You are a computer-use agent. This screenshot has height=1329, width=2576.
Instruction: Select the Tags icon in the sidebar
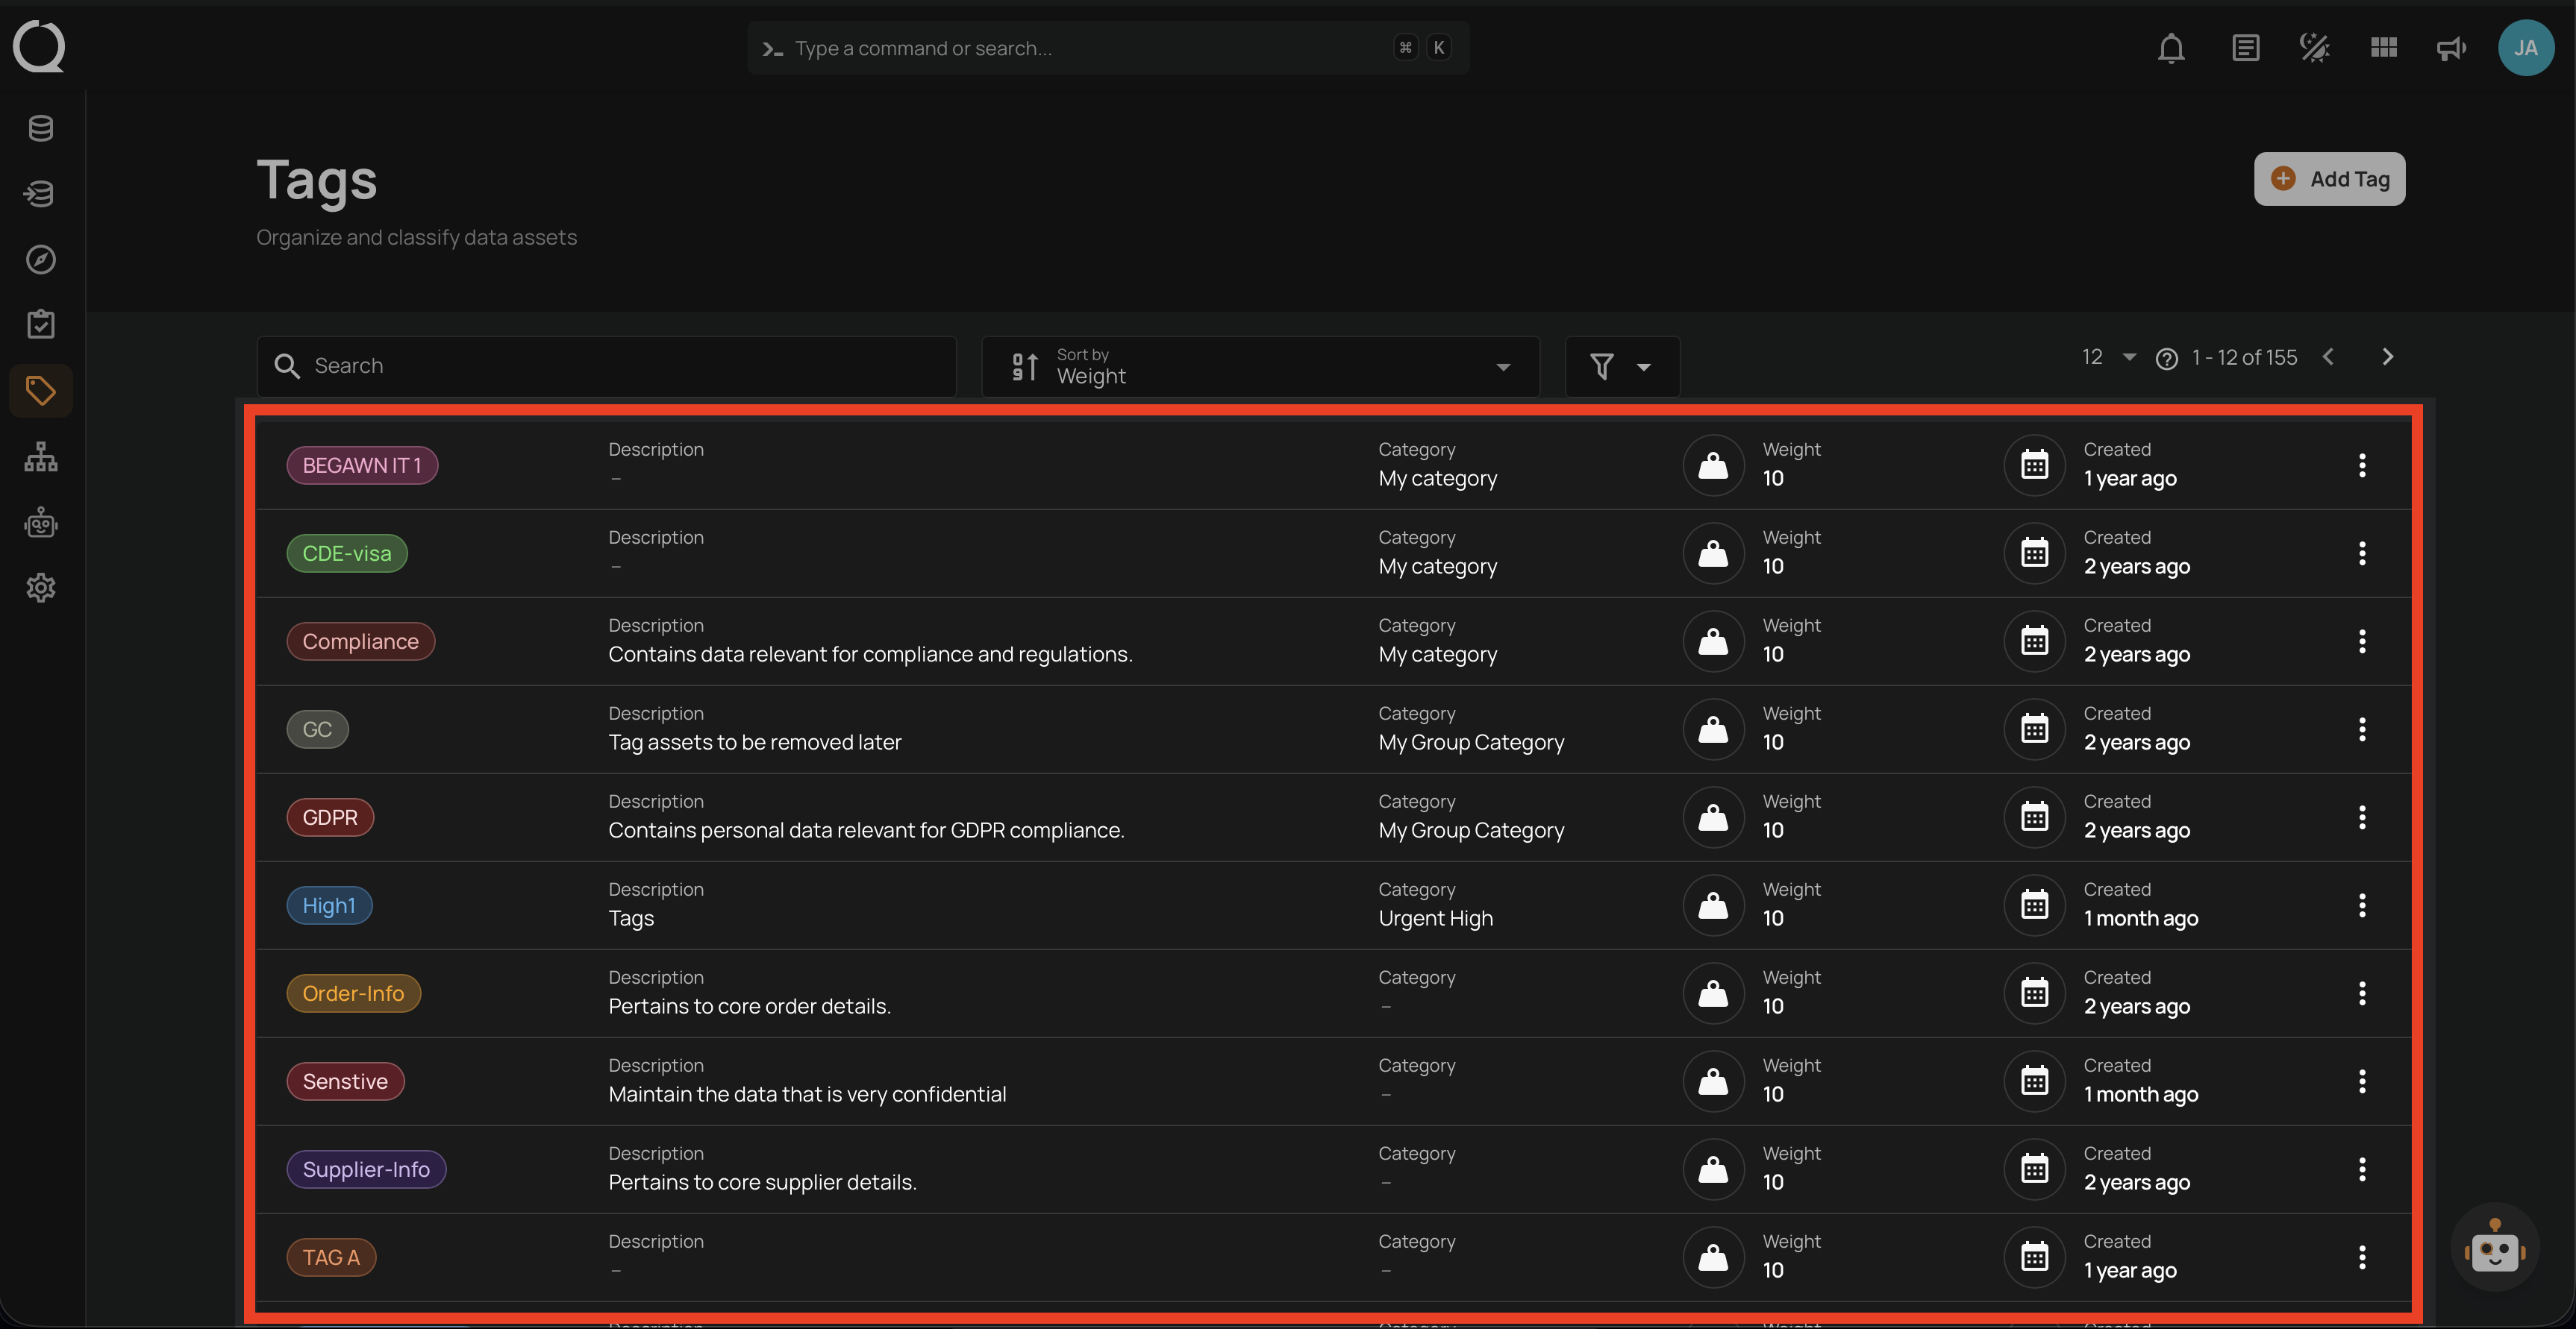40,391
